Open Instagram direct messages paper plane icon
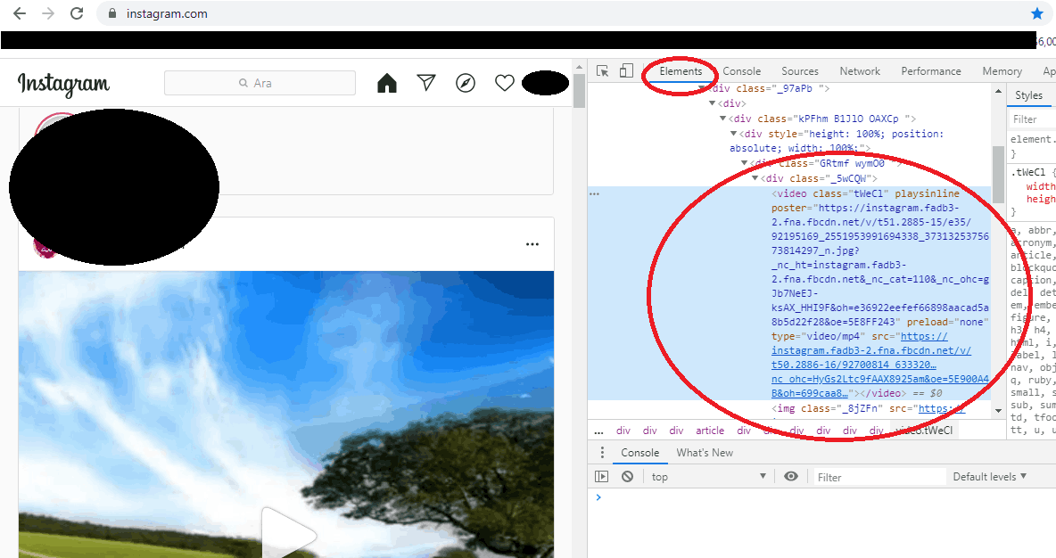 (x=426, y=83)
